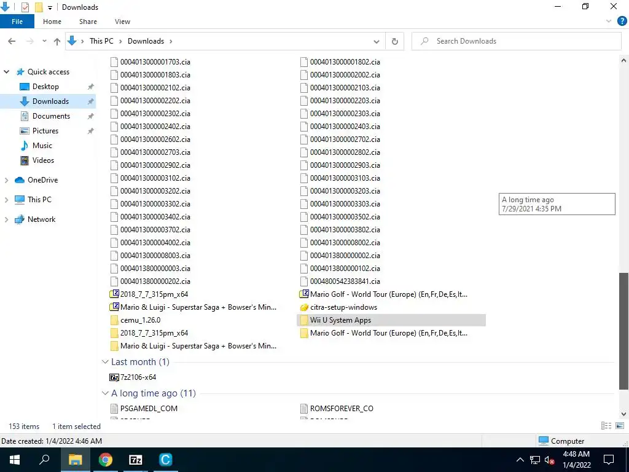Click the Up one level arrow

[57, 41]
